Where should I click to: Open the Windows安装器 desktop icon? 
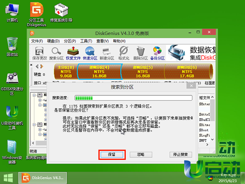coord(12,152)
